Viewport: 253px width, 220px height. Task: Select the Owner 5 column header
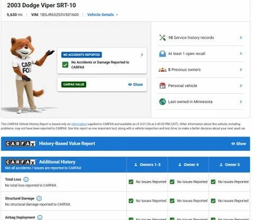229,165
